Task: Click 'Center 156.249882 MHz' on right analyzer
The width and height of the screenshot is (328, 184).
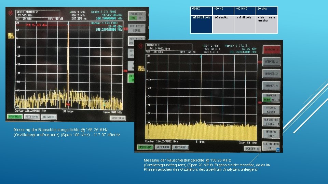Action: click(x=161, y=141)
